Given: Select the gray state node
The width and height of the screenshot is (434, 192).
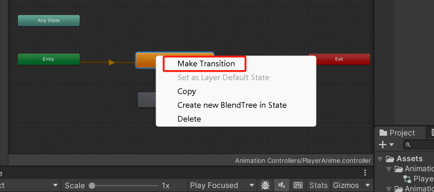Looking at the screenshot, I should pyautogui.click(x=146, y=100).
